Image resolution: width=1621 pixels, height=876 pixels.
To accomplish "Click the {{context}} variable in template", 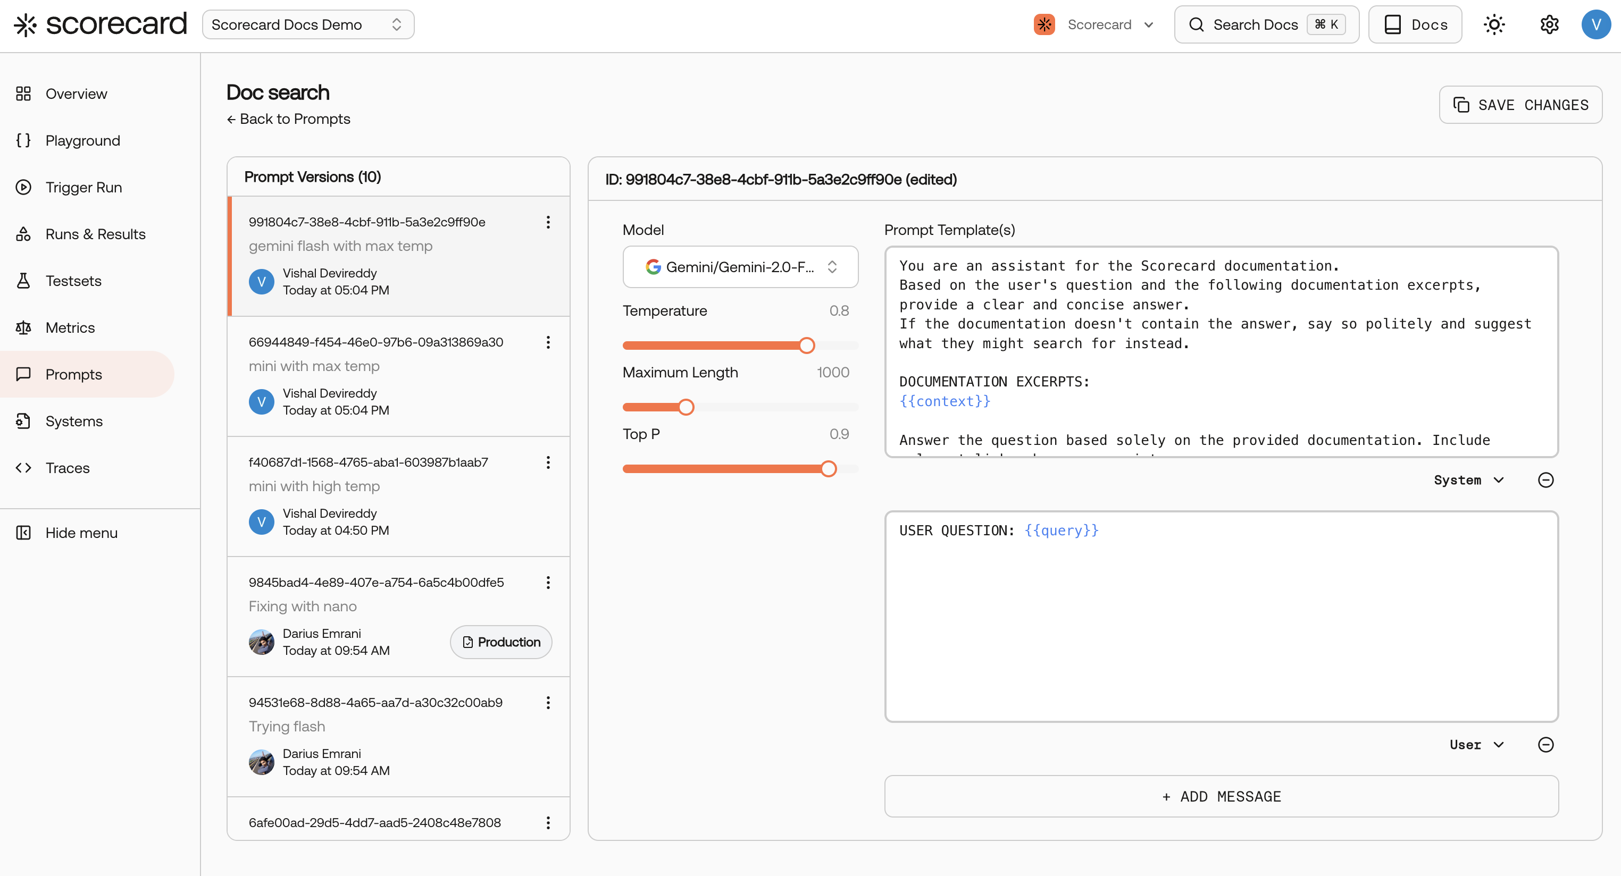I will (945, 401).
